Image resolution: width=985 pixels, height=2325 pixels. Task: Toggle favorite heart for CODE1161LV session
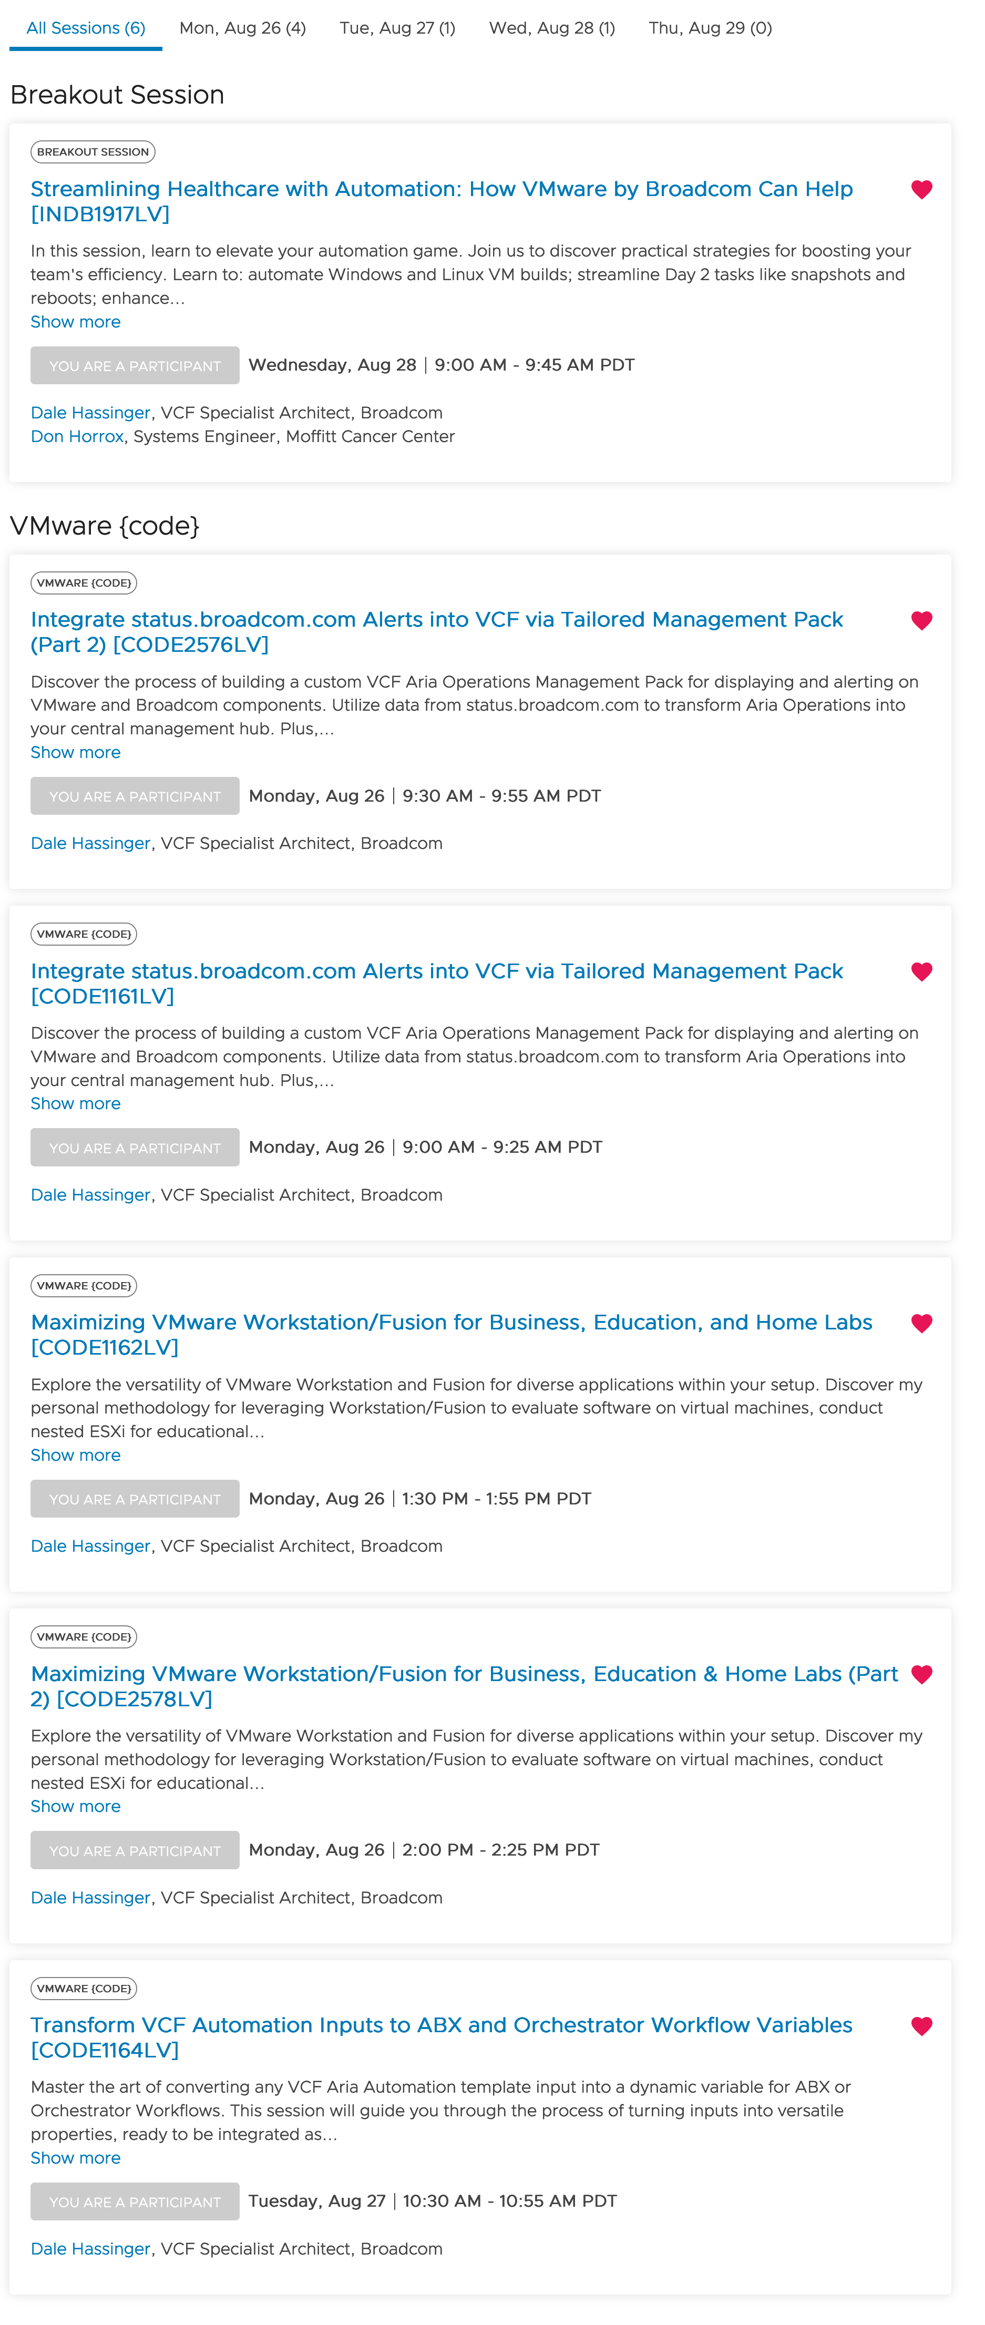pyautogui.click(x=921, y=971)
